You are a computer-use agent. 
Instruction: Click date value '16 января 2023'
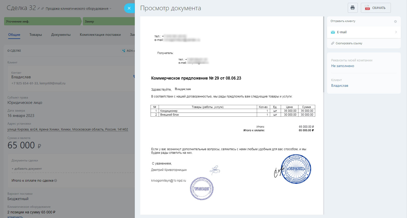(x=21, y=116)
